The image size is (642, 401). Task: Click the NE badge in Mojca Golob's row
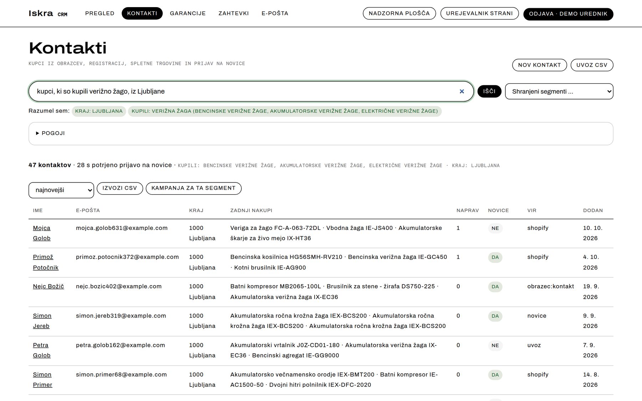495,228
